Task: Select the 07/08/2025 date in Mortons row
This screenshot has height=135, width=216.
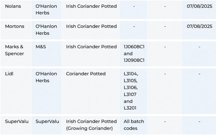Action: click(x=199, y=27)
